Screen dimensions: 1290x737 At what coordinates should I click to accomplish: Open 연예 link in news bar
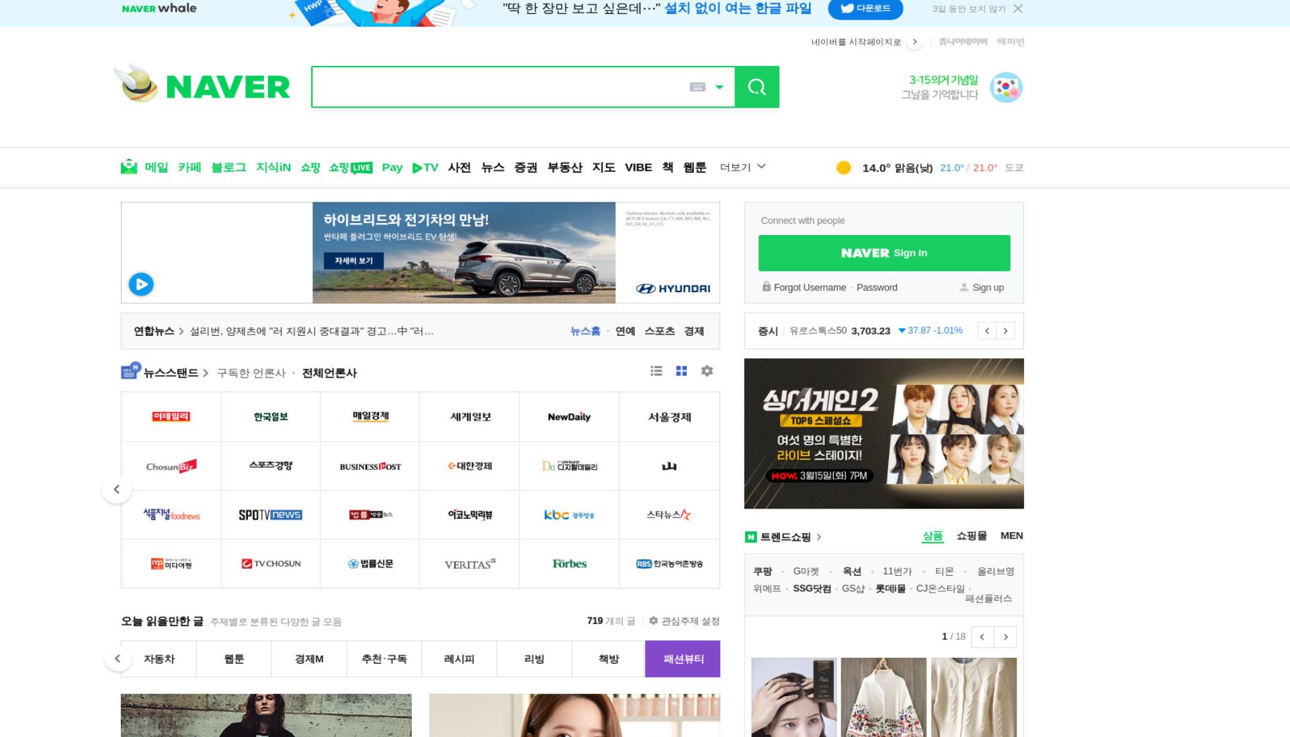coord(626,331)
